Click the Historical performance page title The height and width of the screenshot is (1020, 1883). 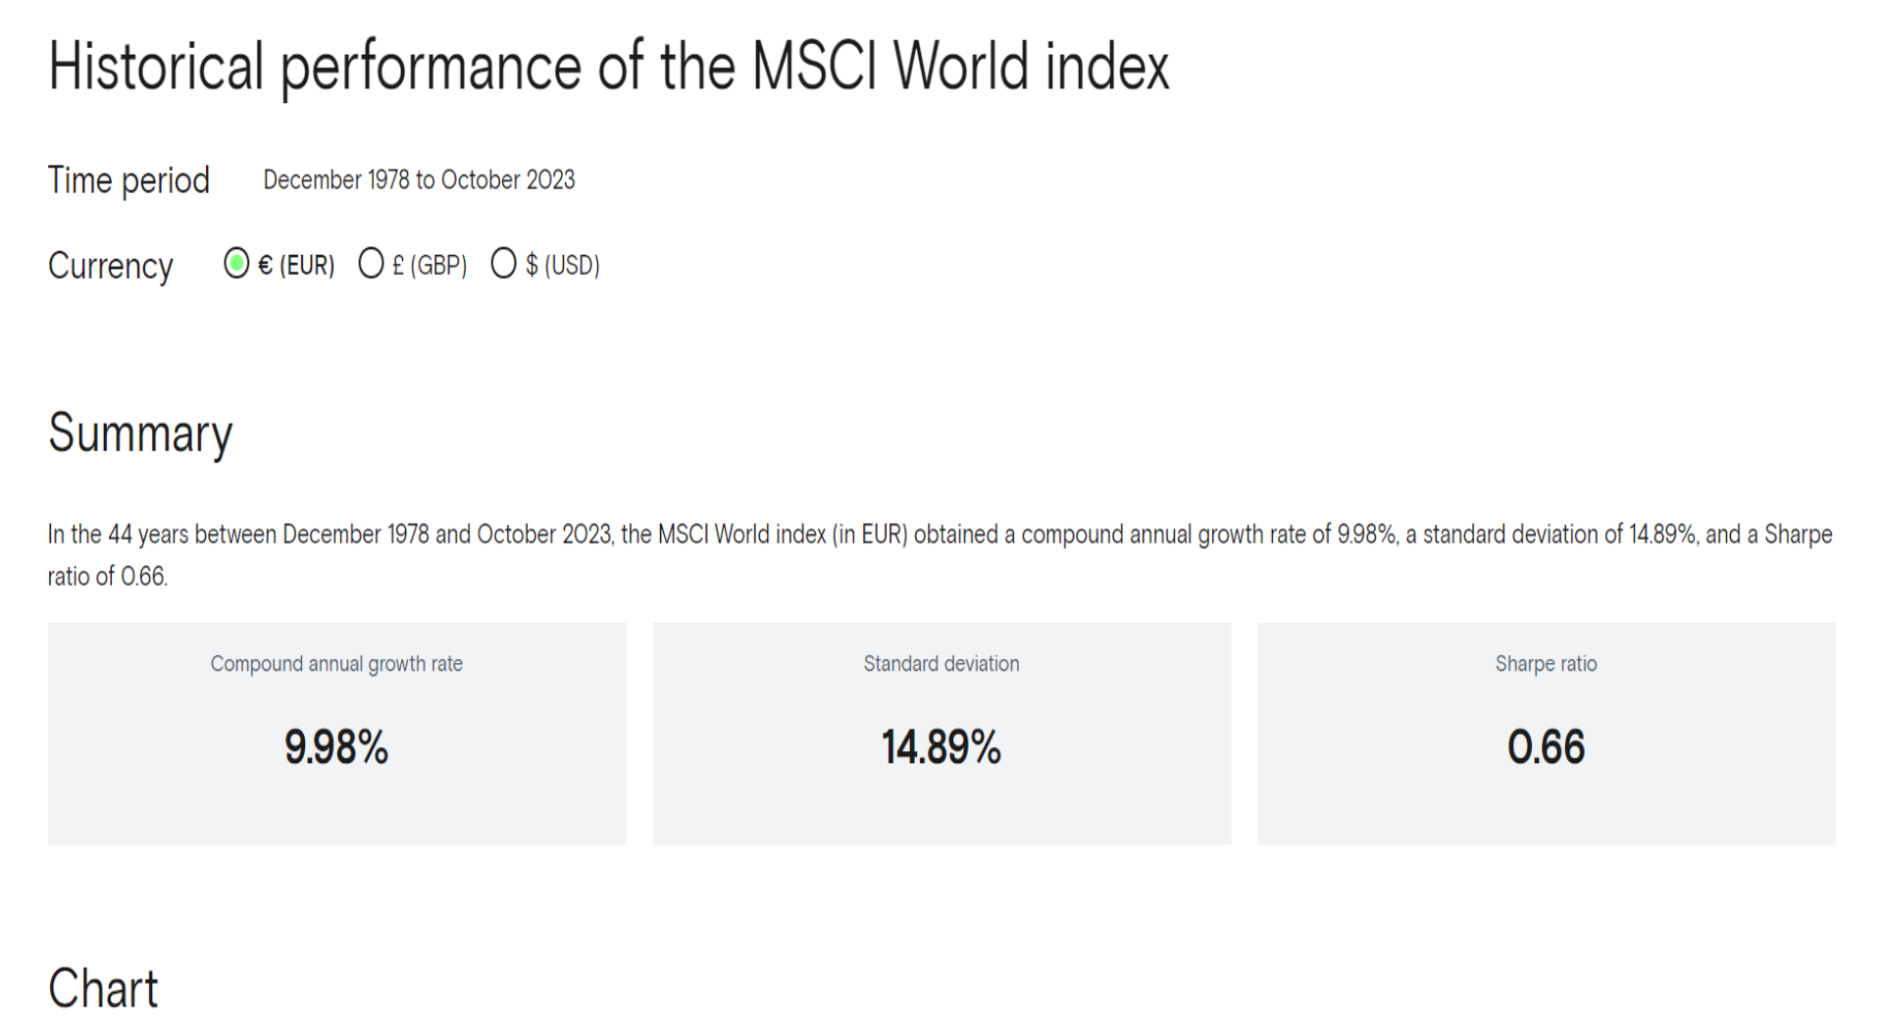tap(609, 68)
